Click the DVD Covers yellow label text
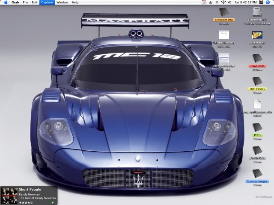The height and width of the screenshot is (205, 274). pos(257,89)
